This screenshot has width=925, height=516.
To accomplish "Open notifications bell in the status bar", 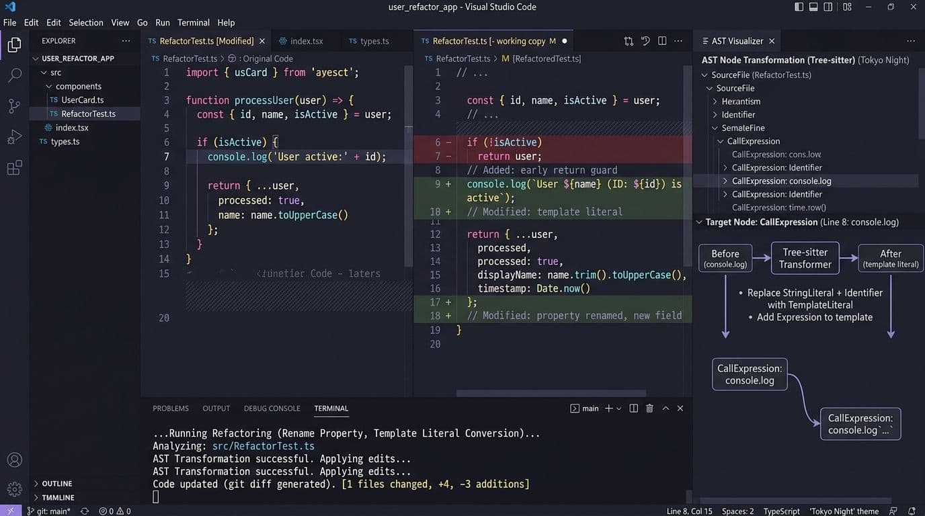I will point(912,511).
